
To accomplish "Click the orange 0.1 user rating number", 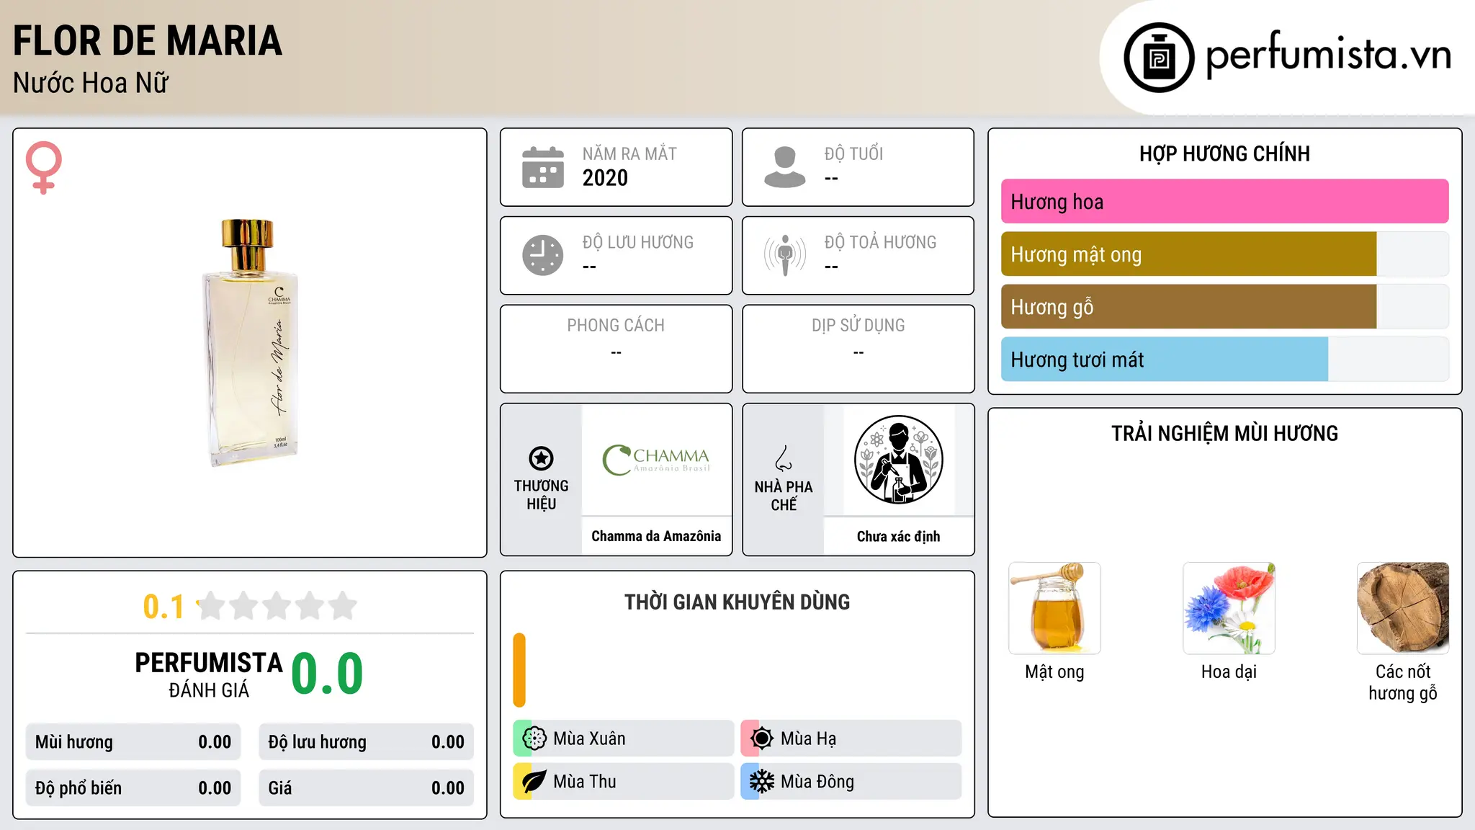I will (163, 607).
